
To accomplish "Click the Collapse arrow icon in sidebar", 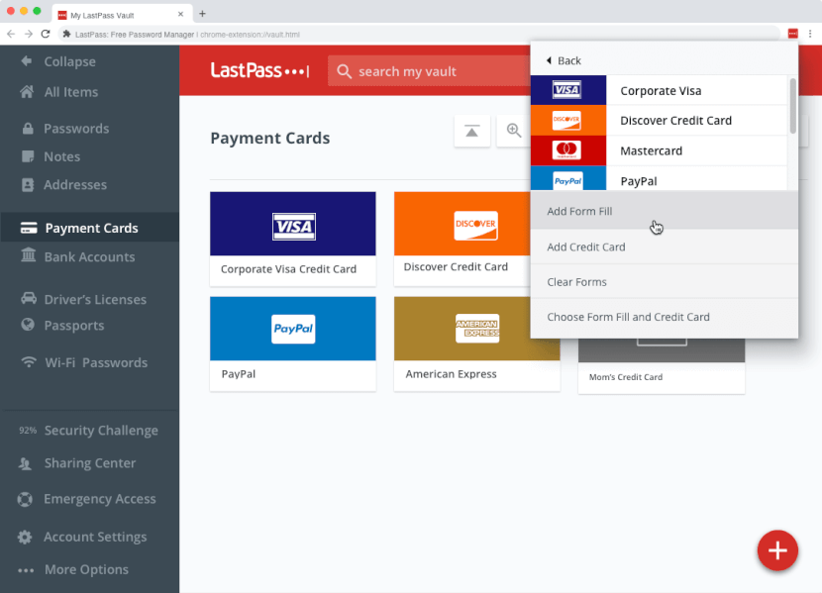I will [x=26, y=61].
